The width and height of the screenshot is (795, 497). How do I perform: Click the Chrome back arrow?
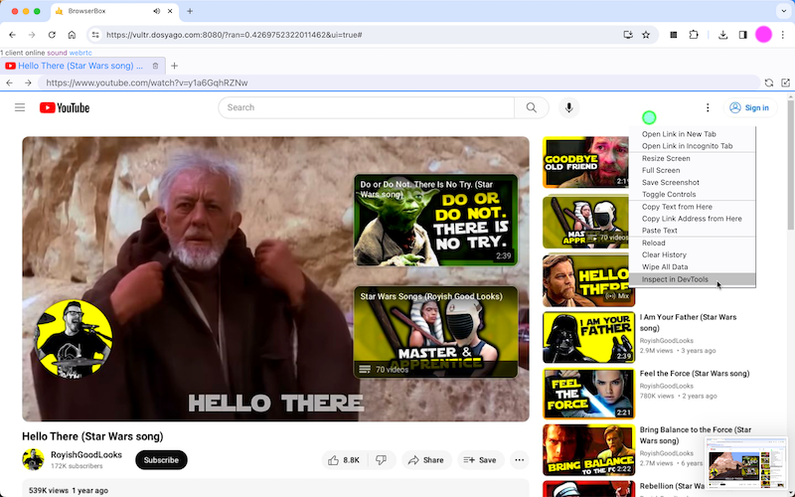tap(12, 35)
